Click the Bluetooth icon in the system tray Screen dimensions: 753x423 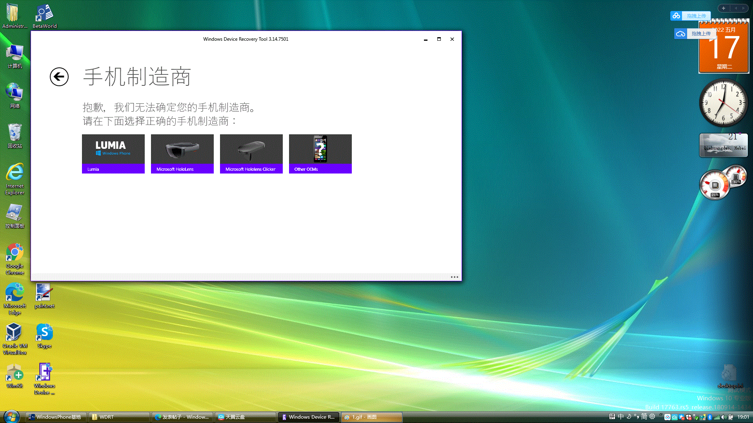(x=709, y=417)
